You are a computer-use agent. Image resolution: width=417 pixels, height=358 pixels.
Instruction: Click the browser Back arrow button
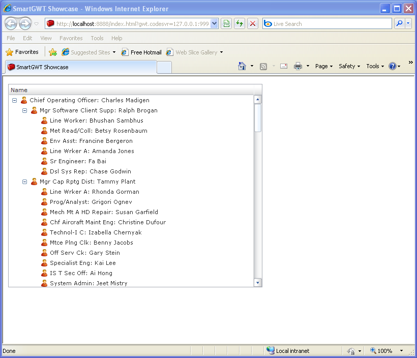[x=11, y=24]
